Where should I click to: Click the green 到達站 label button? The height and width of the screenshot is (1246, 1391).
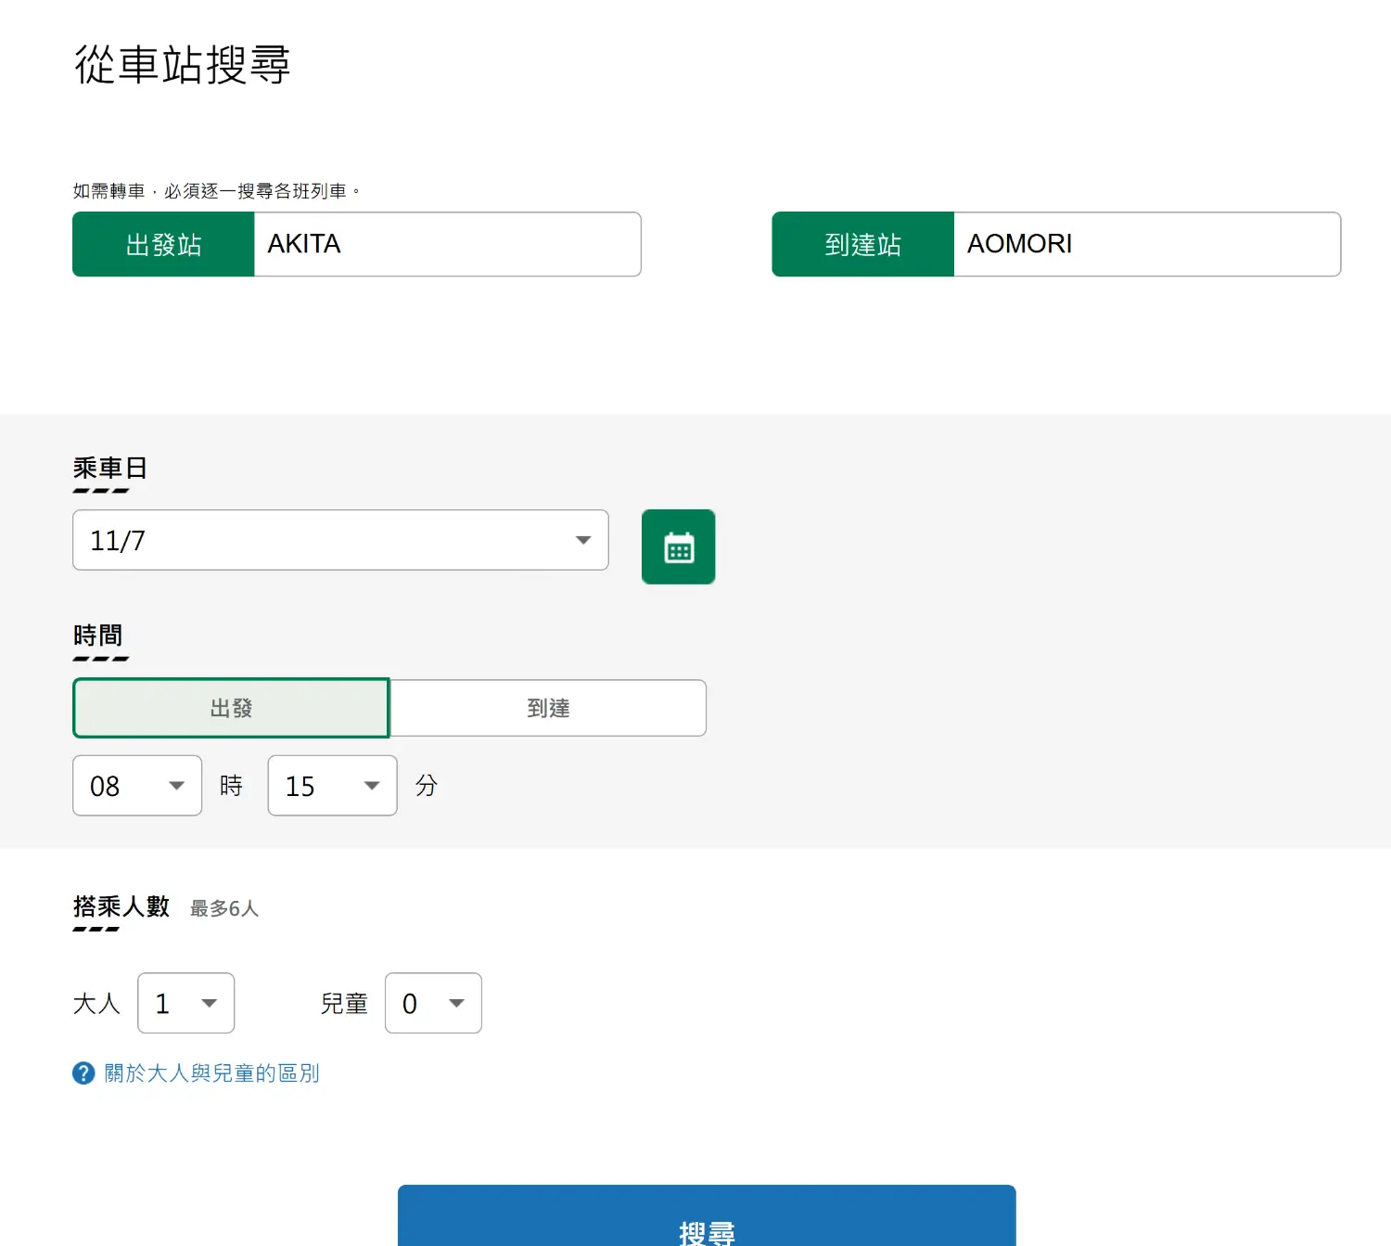[862, 244]
